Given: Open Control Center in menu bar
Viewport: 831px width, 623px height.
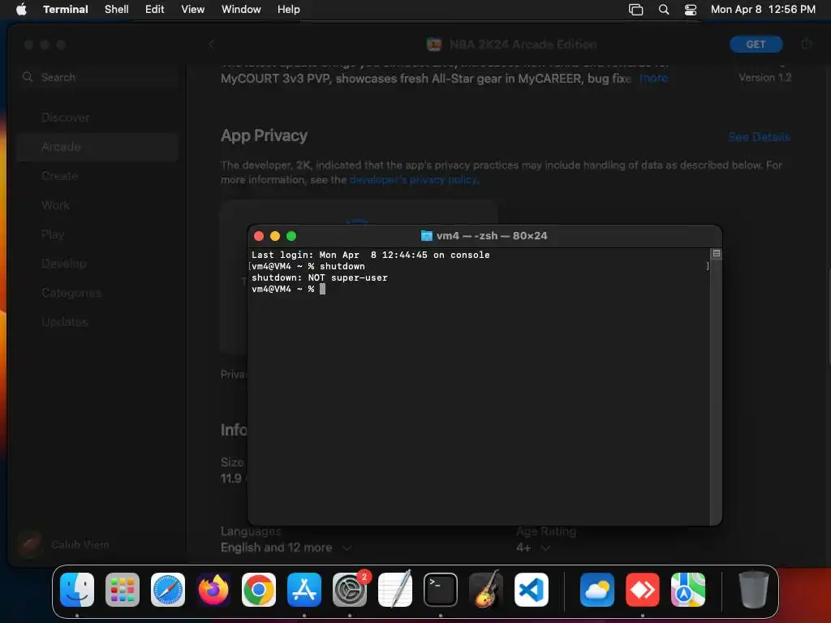Looking at the screenshot, I should [691, 9].
